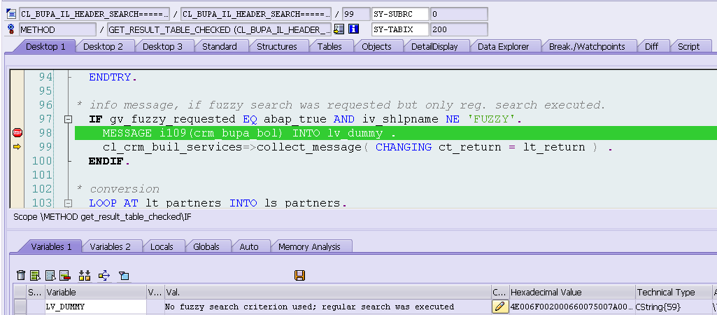Viewport: 717px width, 315px height.
Task: Click the CString{59} technical type cell
Action: point(673,307)
